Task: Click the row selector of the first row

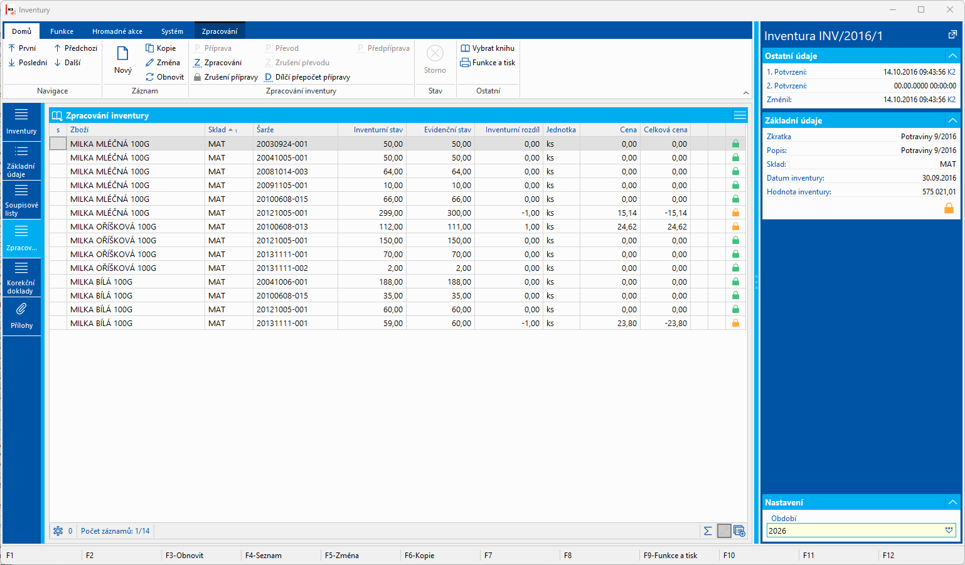Action: (x=58, y=144)
